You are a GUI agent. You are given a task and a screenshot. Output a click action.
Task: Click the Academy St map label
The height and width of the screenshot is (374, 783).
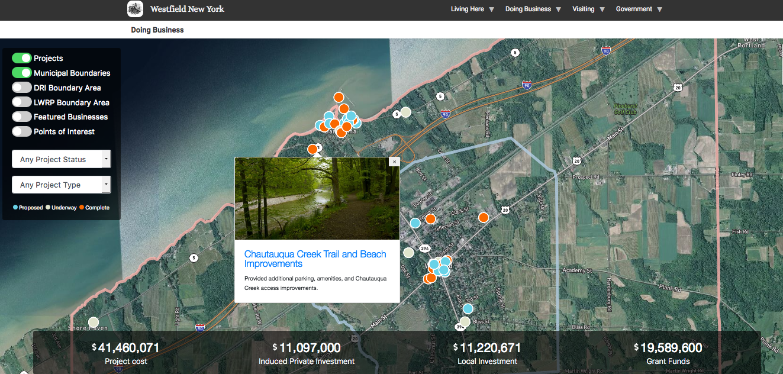(x=577, y=270)
